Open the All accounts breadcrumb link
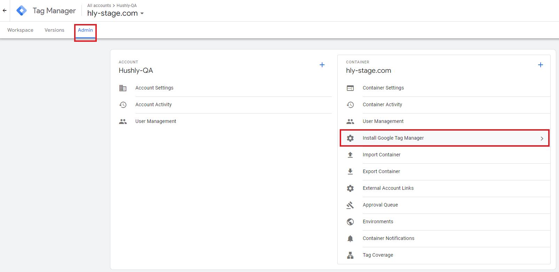 (99, 6)
